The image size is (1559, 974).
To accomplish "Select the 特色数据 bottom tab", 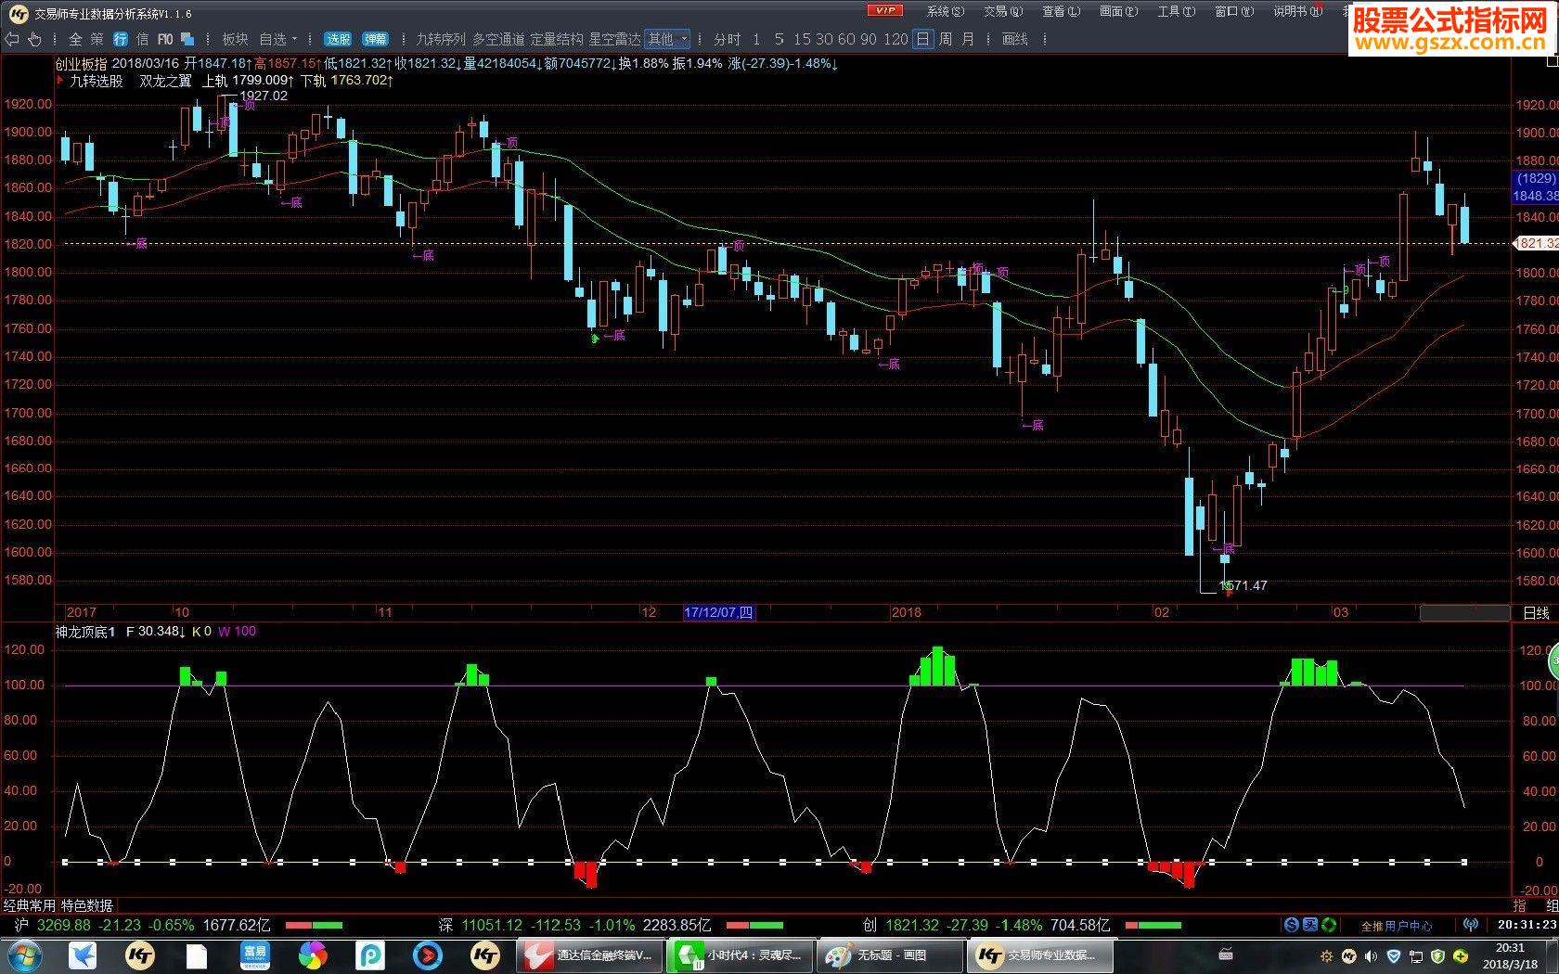I will point(87,905).
